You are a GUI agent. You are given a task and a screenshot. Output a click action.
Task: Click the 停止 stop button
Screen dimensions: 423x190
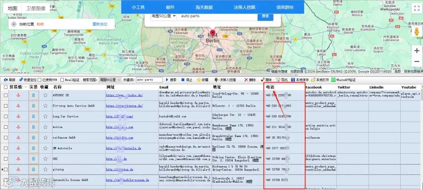[187, 80]
